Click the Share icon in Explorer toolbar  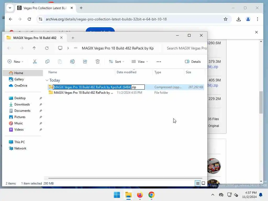pyautogui.click(x=85, y=62)
